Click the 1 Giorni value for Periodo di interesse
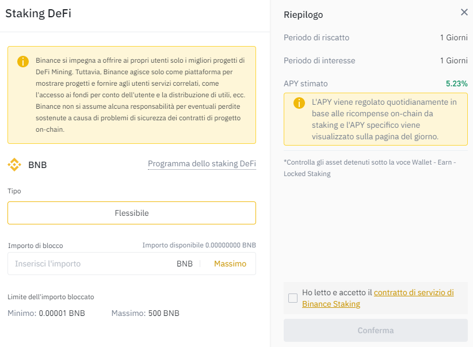The width and height of the screenshot is (473, 347). click(x=453, y=60)
